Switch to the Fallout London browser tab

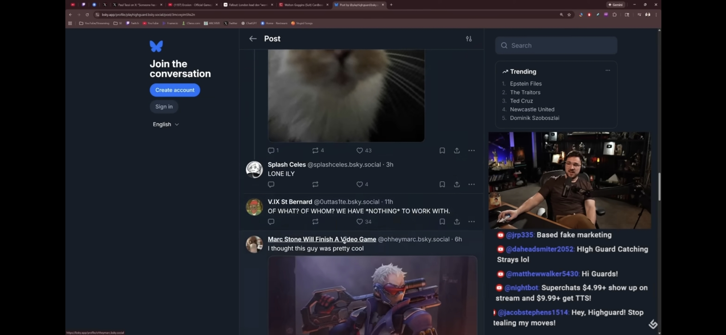click(x=248, y=5)
